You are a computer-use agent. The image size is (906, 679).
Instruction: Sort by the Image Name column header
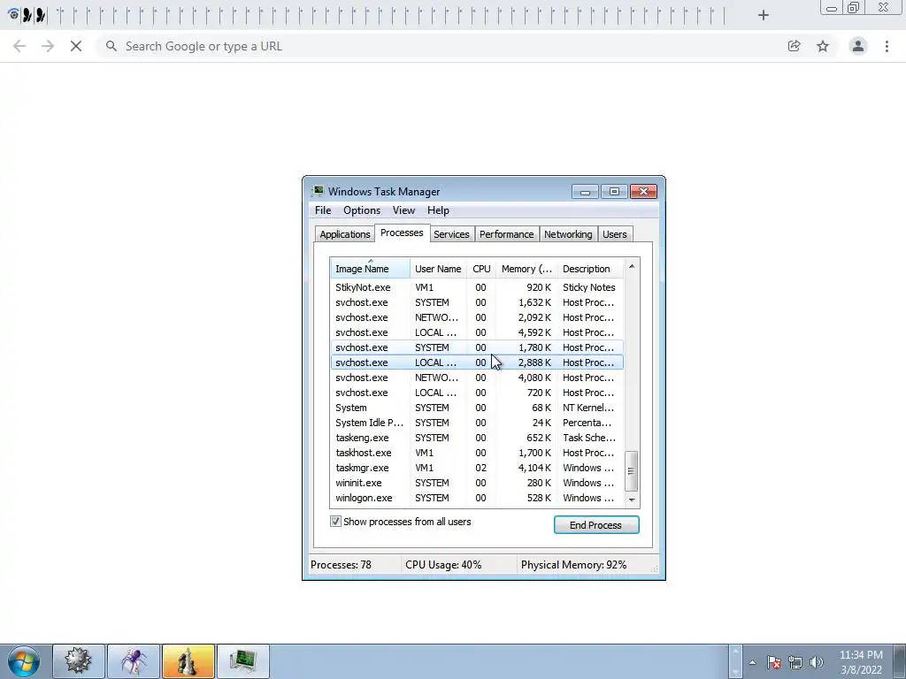click(x=371, y=269)
